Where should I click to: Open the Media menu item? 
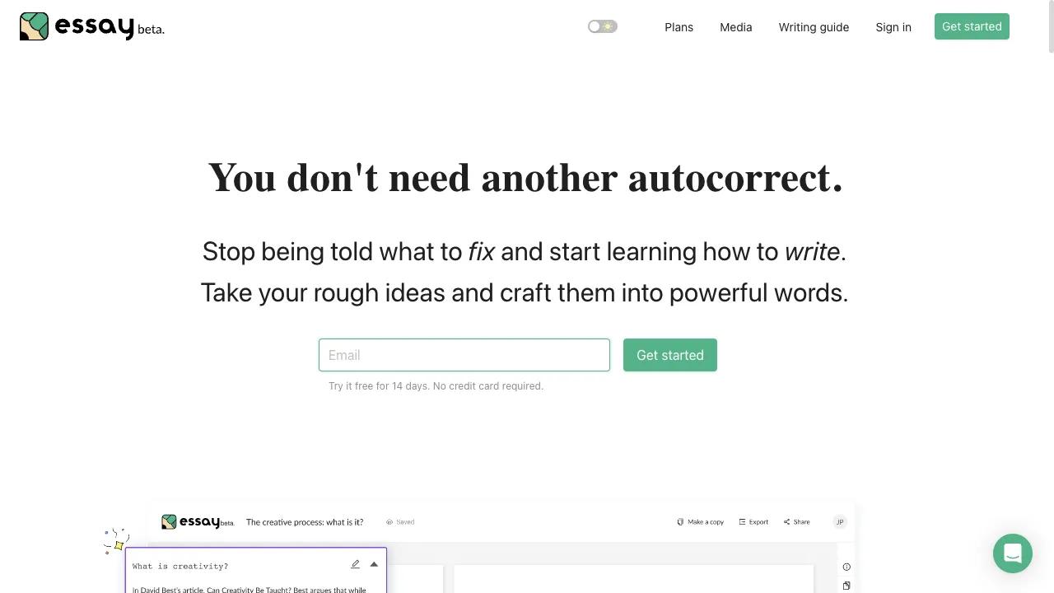tap(736, 27)
